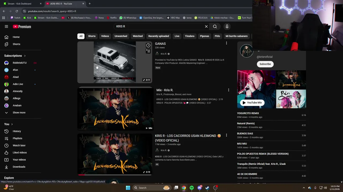Open HBO Max bookmark

coord(173,18)
